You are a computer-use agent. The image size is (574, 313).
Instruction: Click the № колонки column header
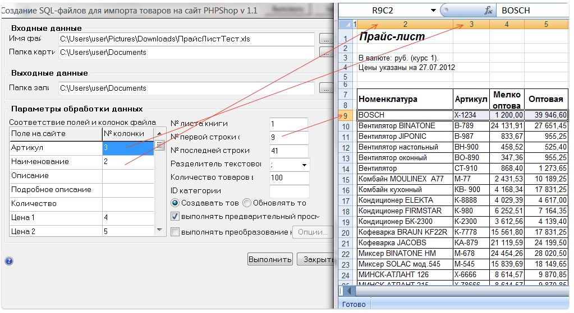[128, 134]
